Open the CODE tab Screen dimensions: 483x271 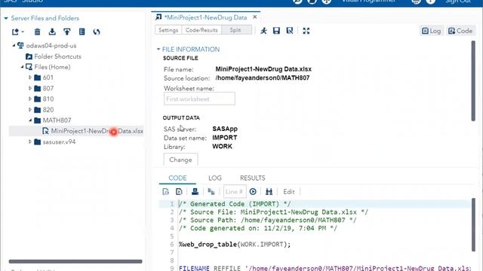[x=177, y=178]
